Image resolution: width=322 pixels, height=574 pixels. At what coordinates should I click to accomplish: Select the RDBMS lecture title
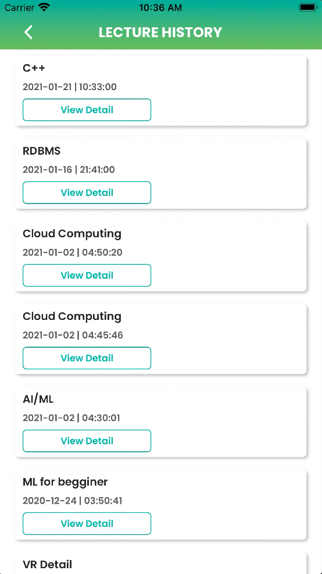click(x=42, y=151)
